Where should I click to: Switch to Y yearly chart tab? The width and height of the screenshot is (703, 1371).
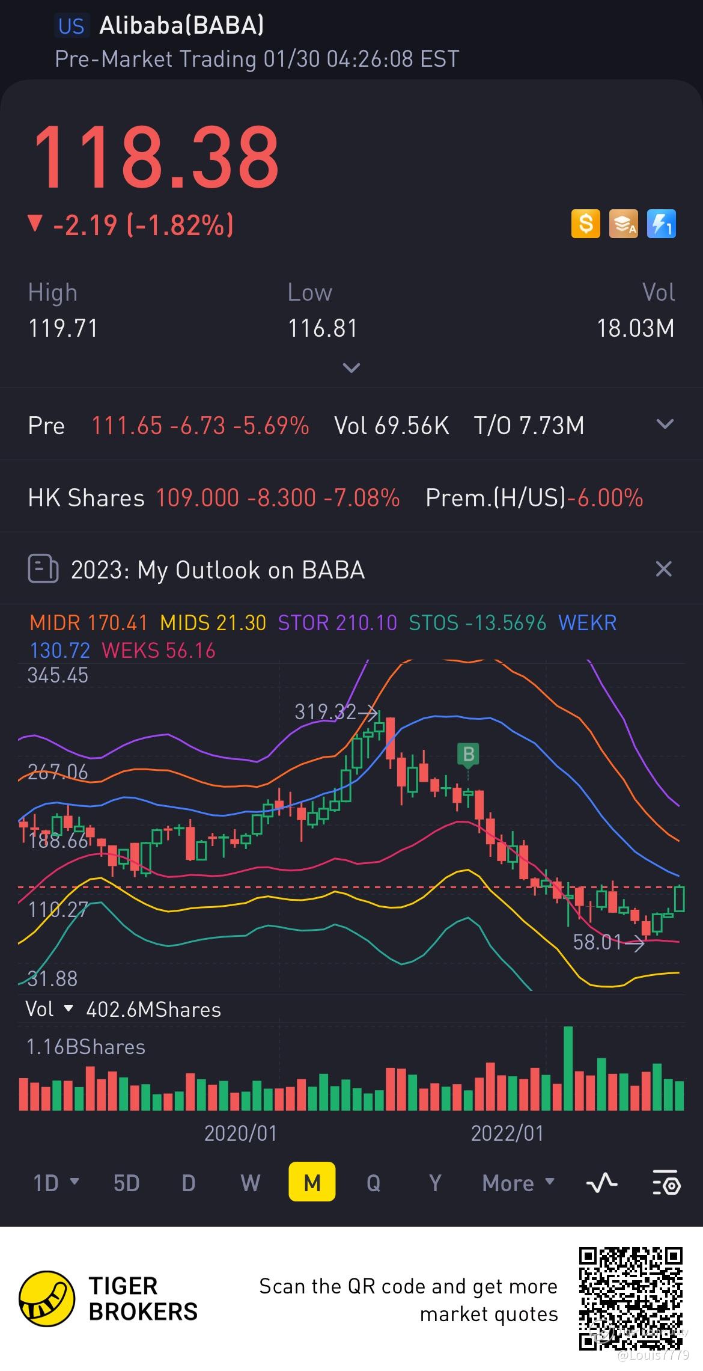[435, 1183]
